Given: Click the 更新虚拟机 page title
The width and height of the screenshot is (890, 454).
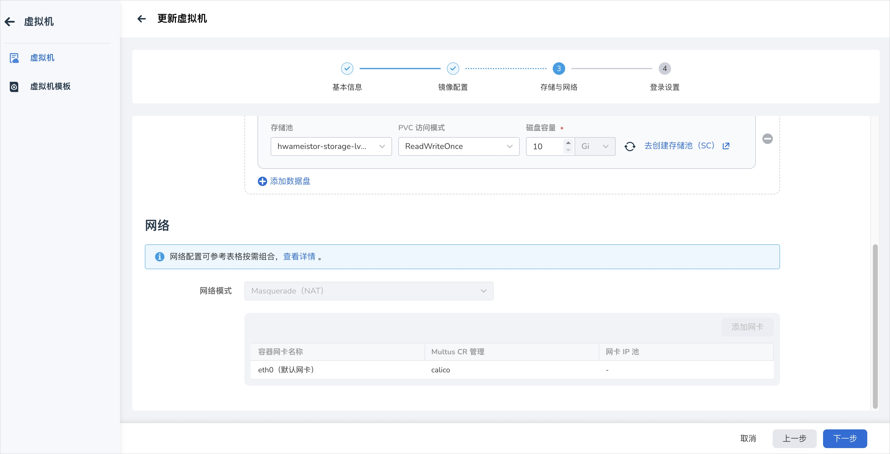Looking at the screenshot, I should pos(182,19).
